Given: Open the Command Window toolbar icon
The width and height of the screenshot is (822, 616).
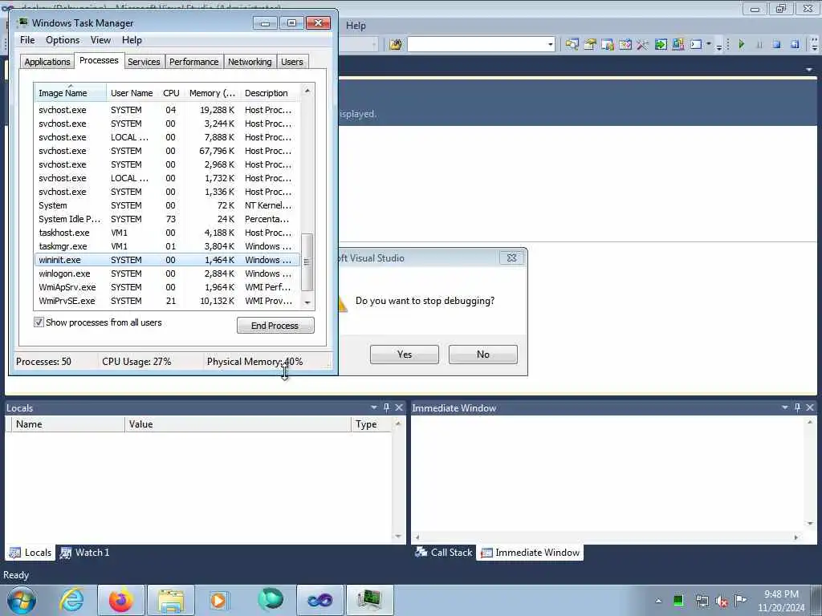Looking at the screenshot, I should pyautogui.click(x=696, y=45).
